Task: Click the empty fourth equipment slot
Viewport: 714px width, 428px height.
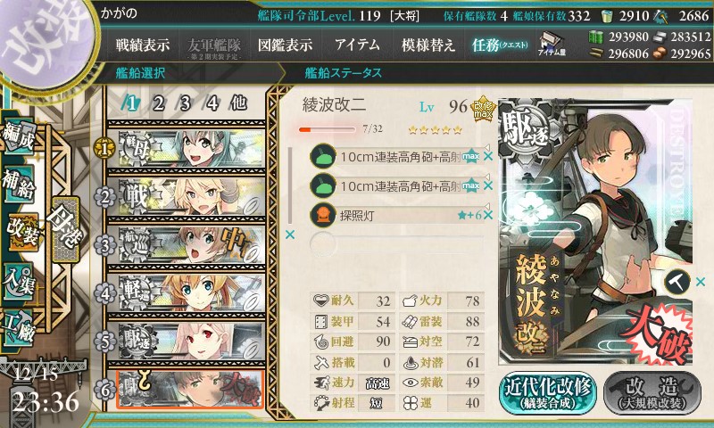Action: (396, 243)
